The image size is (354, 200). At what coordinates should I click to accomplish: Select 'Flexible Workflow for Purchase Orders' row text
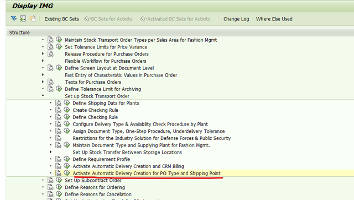click(x=106, y=61)
